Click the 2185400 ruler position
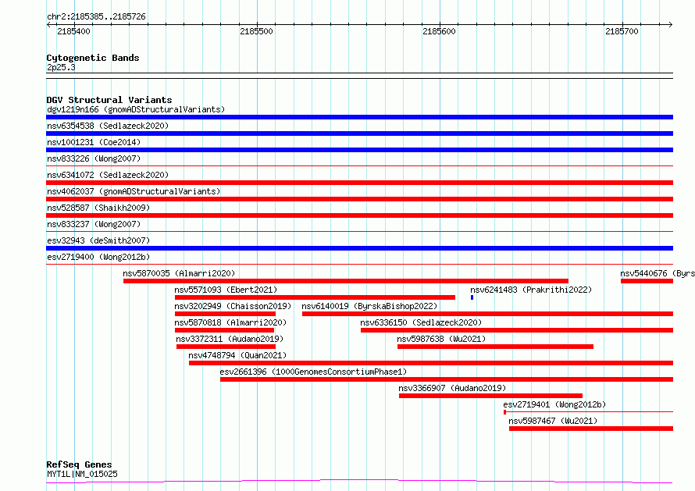This screenshot has width=695, height=491. pos(73,31)
